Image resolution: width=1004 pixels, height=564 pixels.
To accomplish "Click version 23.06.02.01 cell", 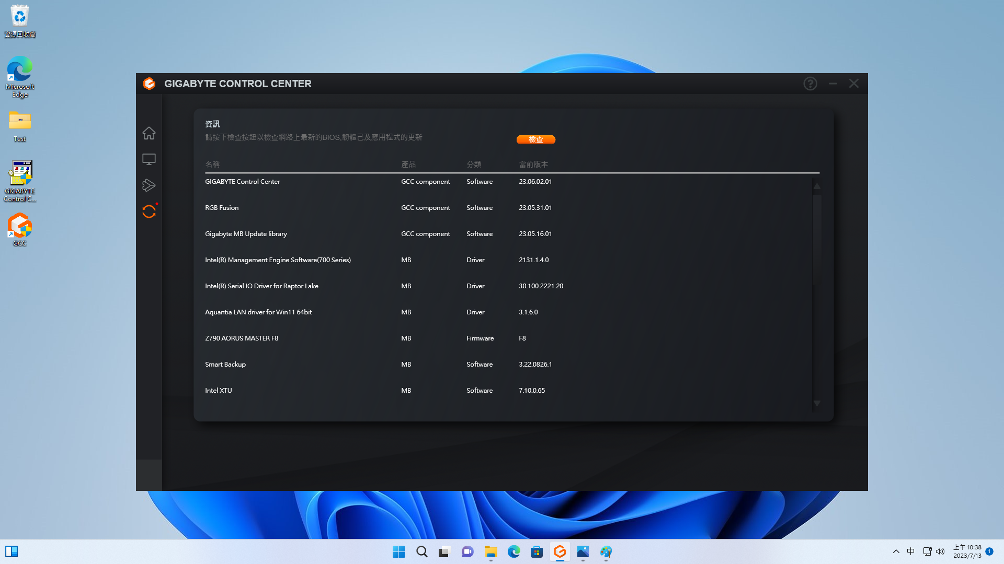I will [535, 182].
